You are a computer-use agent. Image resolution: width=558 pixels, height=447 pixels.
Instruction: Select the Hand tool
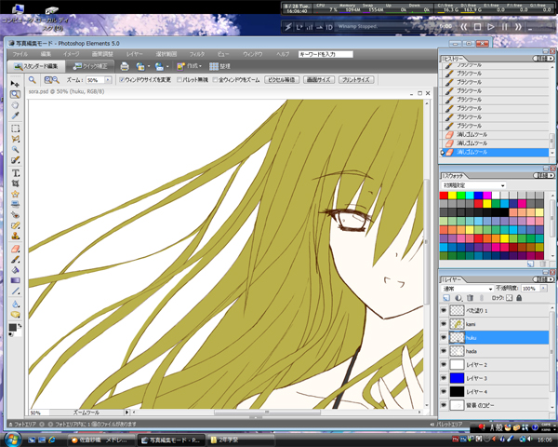(15, 105)
